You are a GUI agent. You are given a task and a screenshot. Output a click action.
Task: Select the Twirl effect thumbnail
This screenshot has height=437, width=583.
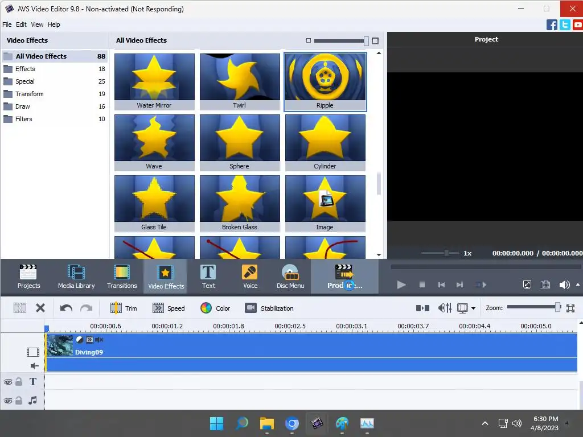pos(240,81)
